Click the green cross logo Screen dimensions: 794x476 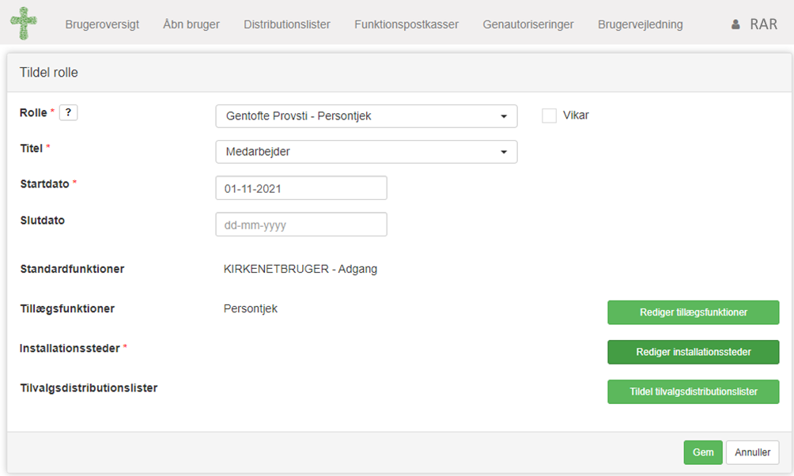(23, 23)
